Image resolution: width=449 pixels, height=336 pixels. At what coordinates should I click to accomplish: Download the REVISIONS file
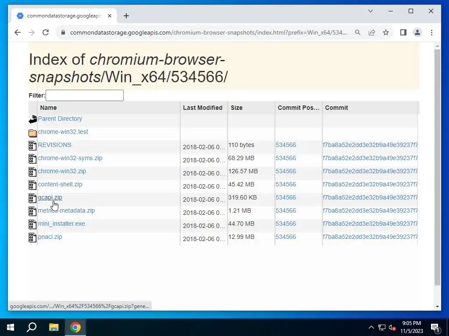[54, 145]
